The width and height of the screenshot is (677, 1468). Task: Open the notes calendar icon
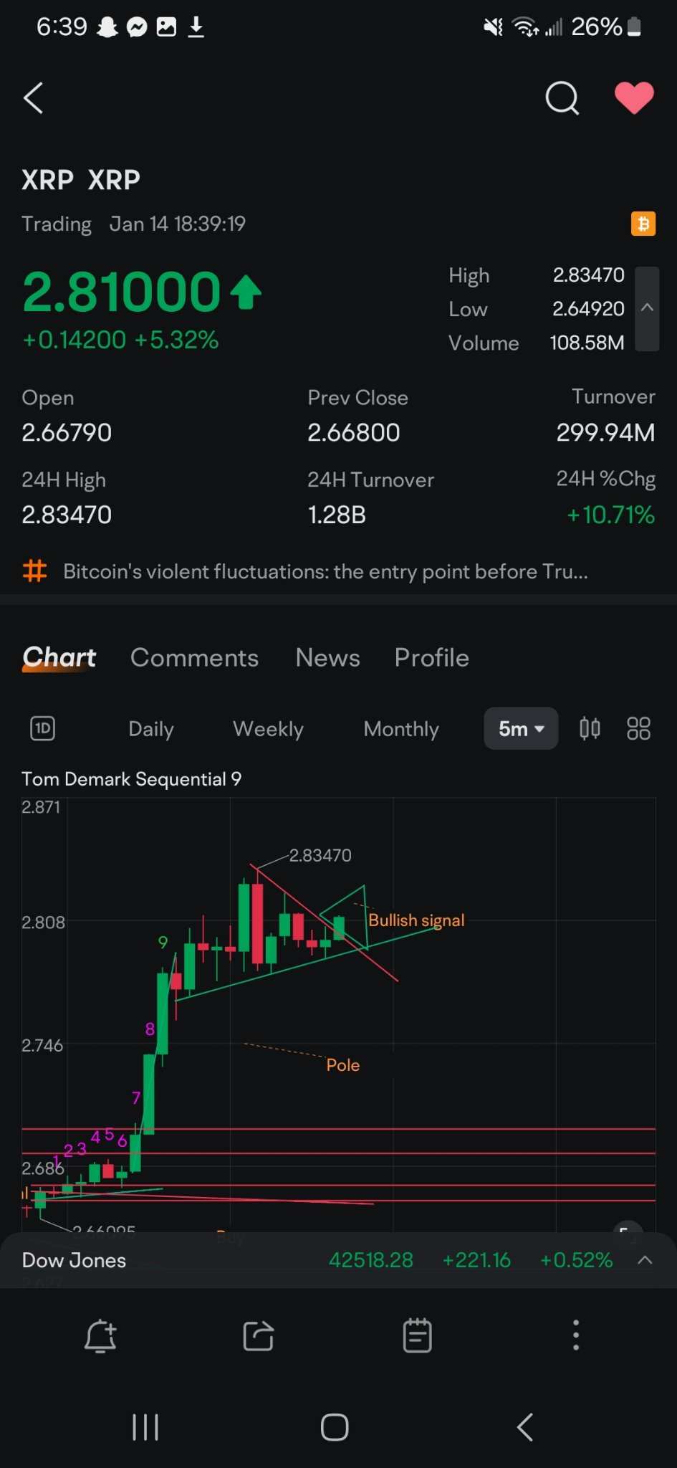click(x=418, y=1336)
